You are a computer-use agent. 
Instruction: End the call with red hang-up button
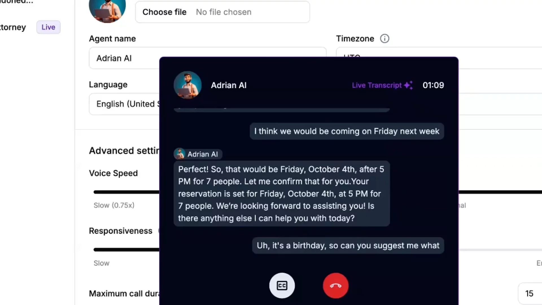coord(336,286)
